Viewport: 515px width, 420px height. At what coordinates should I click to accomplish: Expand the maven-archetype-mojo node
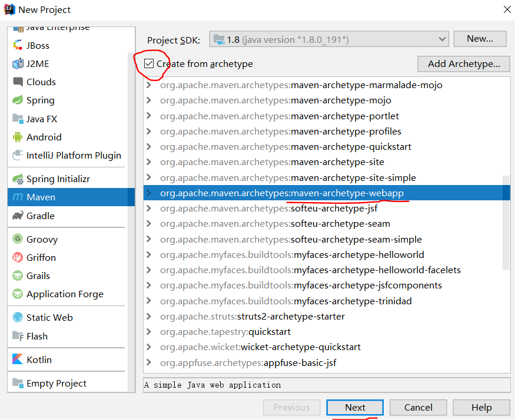coord(149,100)
